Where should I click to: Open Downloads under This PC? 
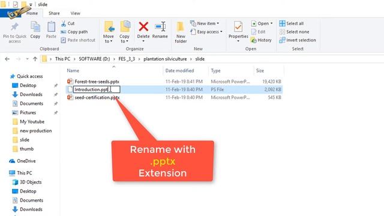(x=31, y=209)
